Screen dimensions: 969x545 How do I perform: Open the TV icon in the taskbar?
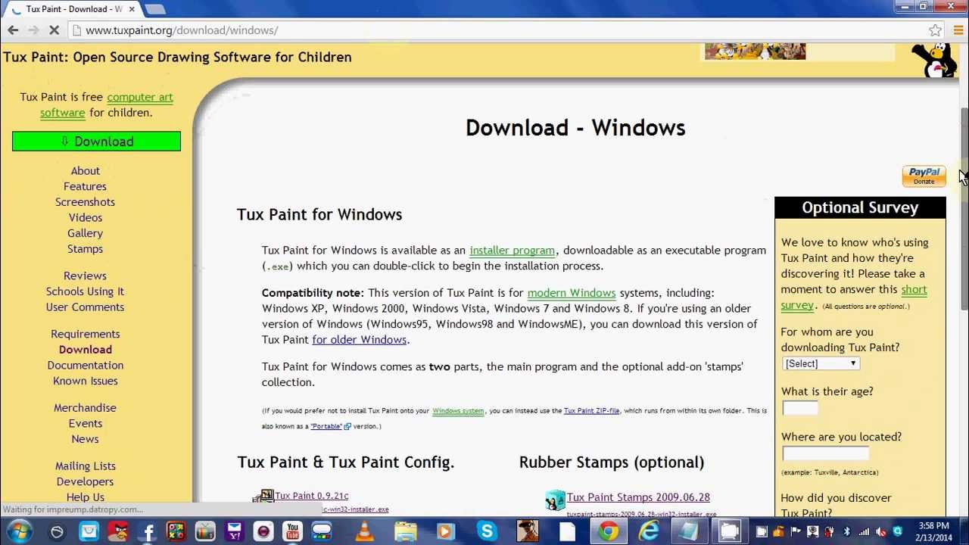click(x=205, y=531)
